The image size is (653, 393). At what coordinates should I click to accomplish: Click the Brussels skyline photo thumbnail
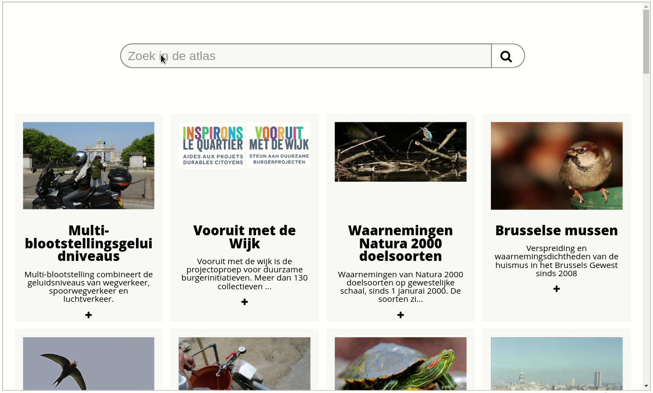[556, 365]
